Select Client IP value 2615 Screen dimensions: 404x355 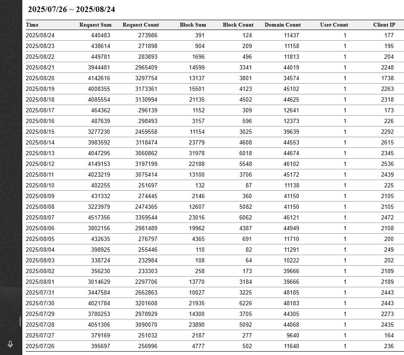coord(387,142)
